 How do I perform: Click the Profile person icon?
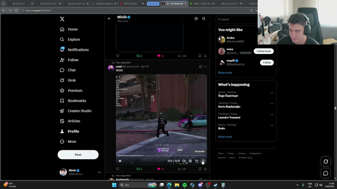(62, 131)
